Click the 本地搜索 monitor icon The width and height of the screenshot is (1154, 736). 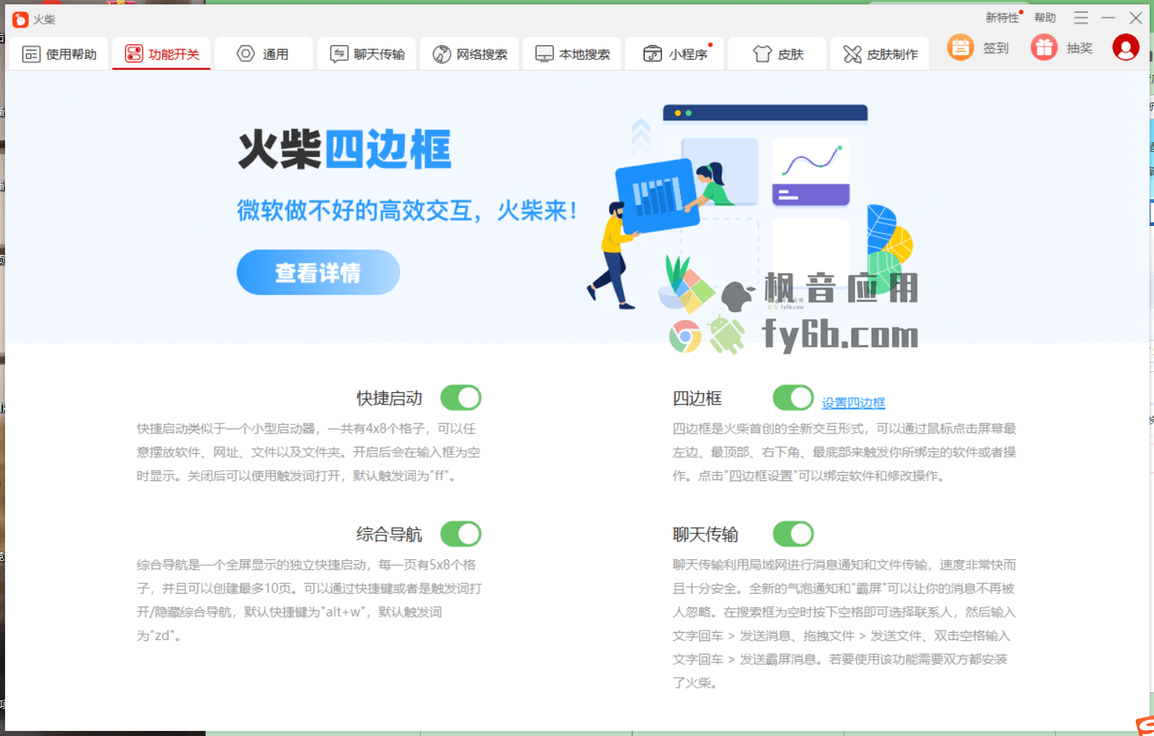[x=544, y=54]
